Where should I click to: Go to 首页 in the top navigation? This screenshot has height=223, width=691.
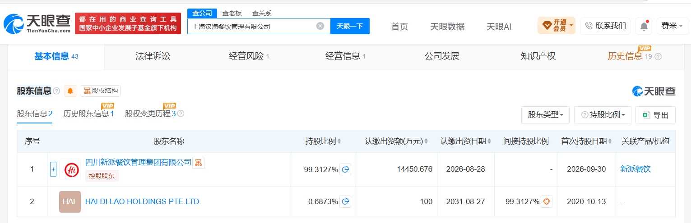(x=399, y=27)
